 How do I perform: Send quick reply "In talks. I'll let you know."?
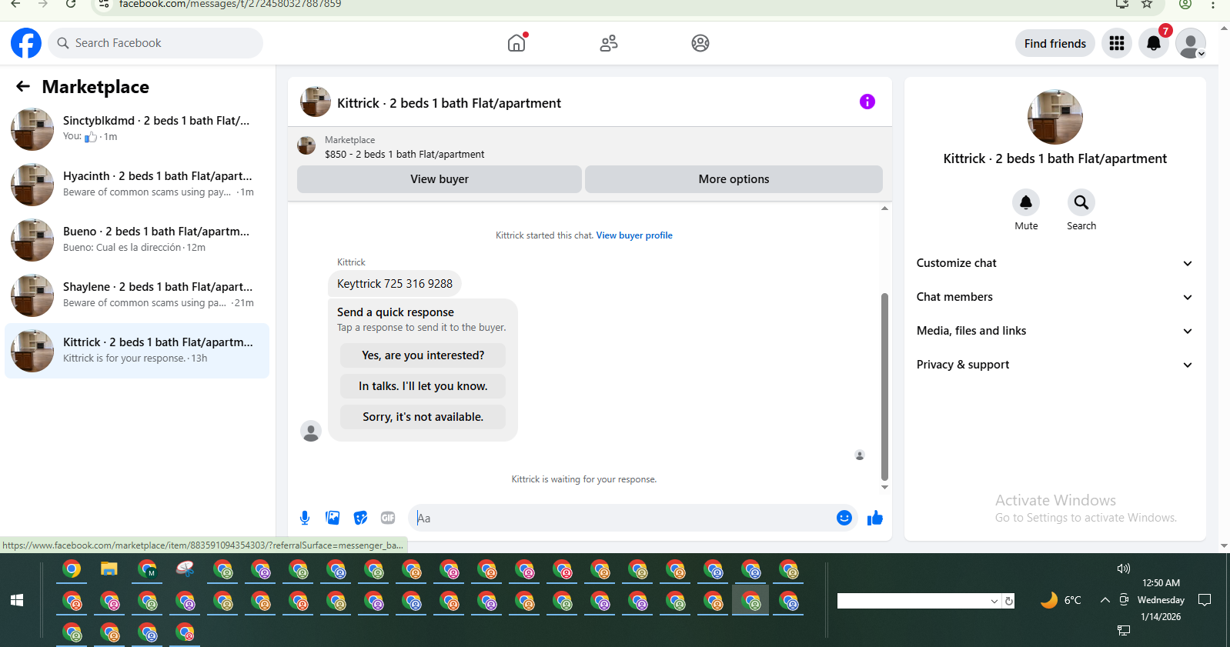coord(423,386)
